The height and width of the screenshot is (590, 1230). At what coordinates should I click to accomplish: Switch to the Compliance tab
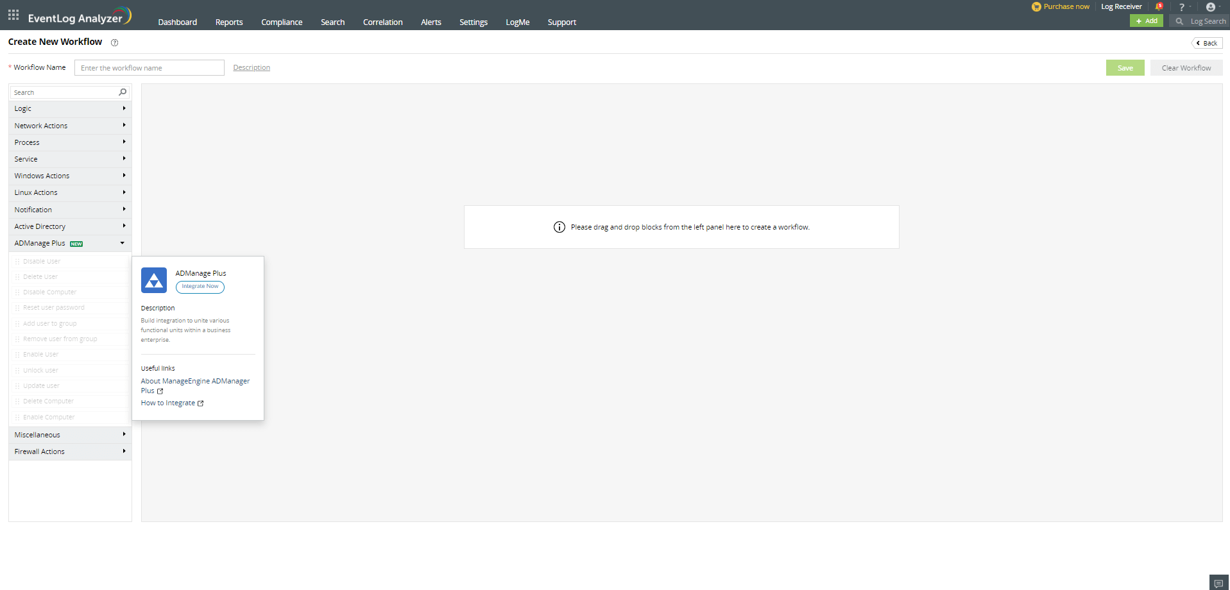pos(282,22)
